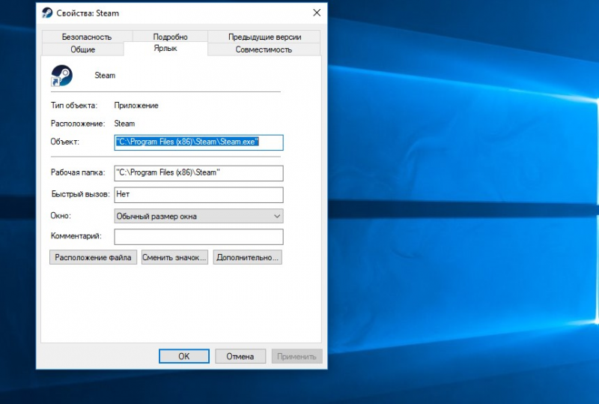Click the Приложение object type text
This screenshot has height=404, width=599.
tap(136, 106)
